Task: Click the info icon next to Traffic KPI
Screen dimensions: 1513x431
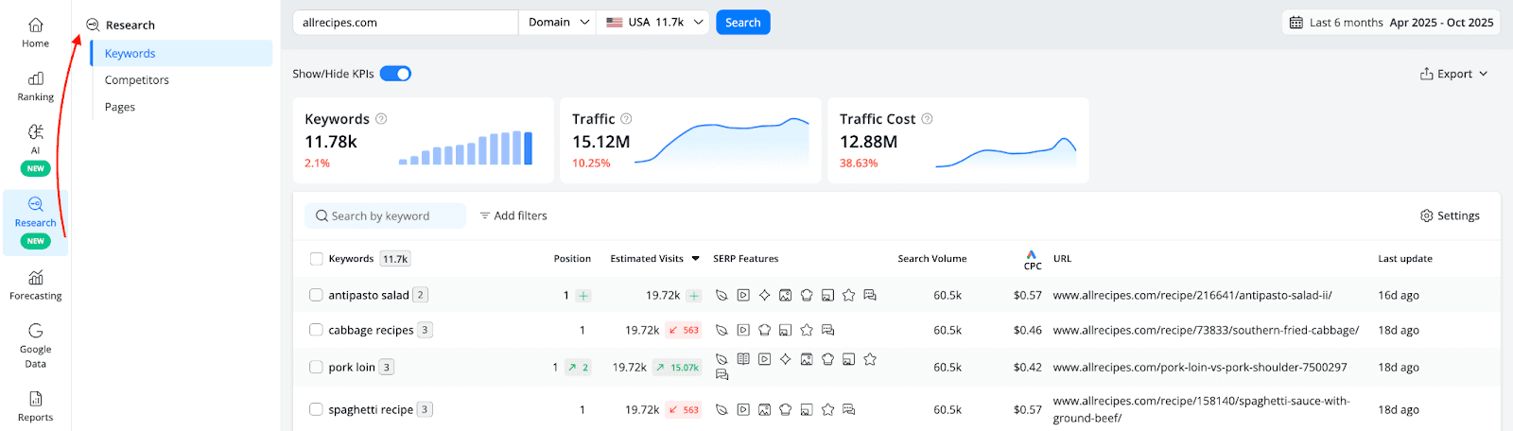Action: (626, 119)
